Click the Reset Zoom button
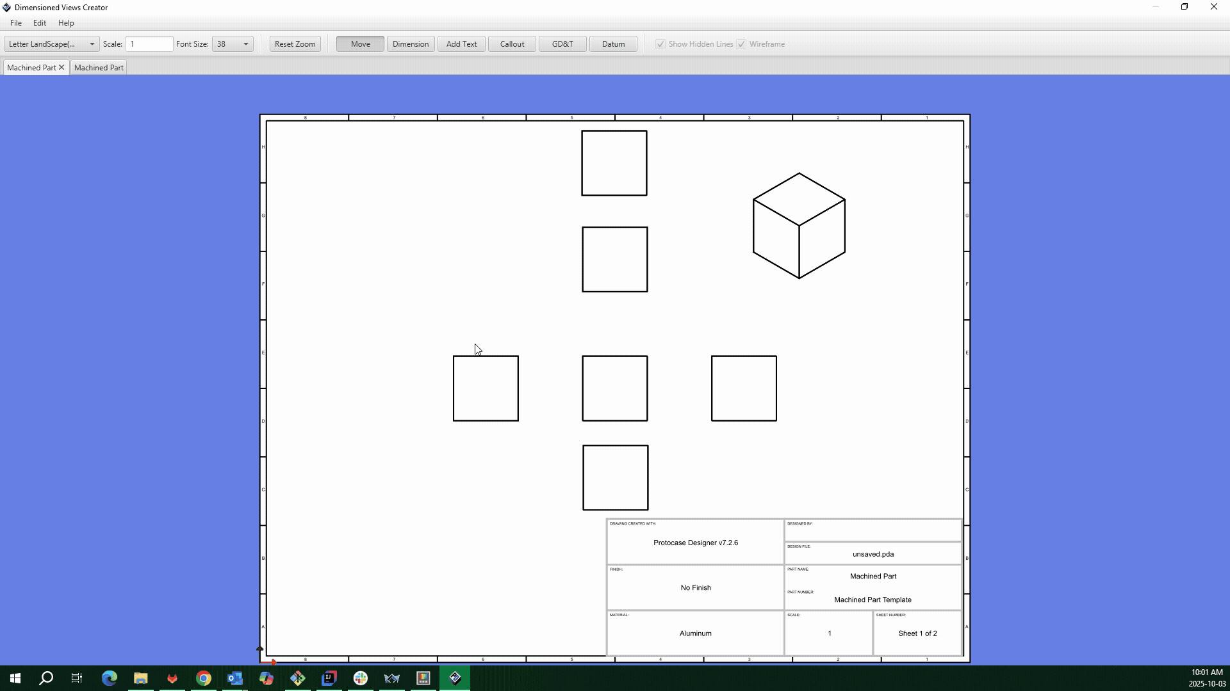Viewport: 1230px width, 691px height. [295, 44]
